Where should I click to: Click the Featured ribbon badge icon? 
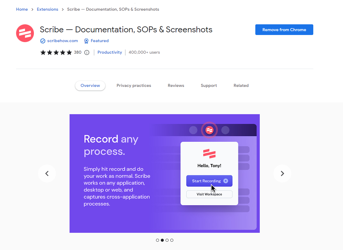coord(86,41)
